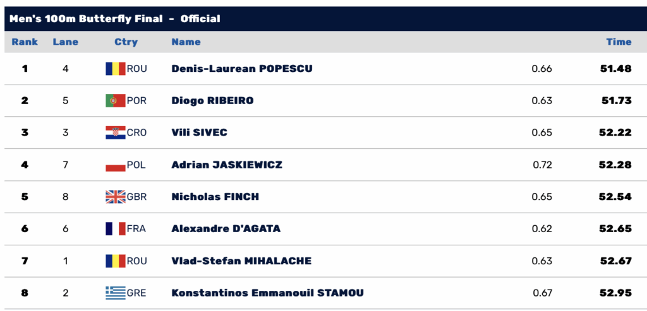Click the Great Britain flag icon
The width and height of the screenshot is (647, 311).
click(116, 197)
